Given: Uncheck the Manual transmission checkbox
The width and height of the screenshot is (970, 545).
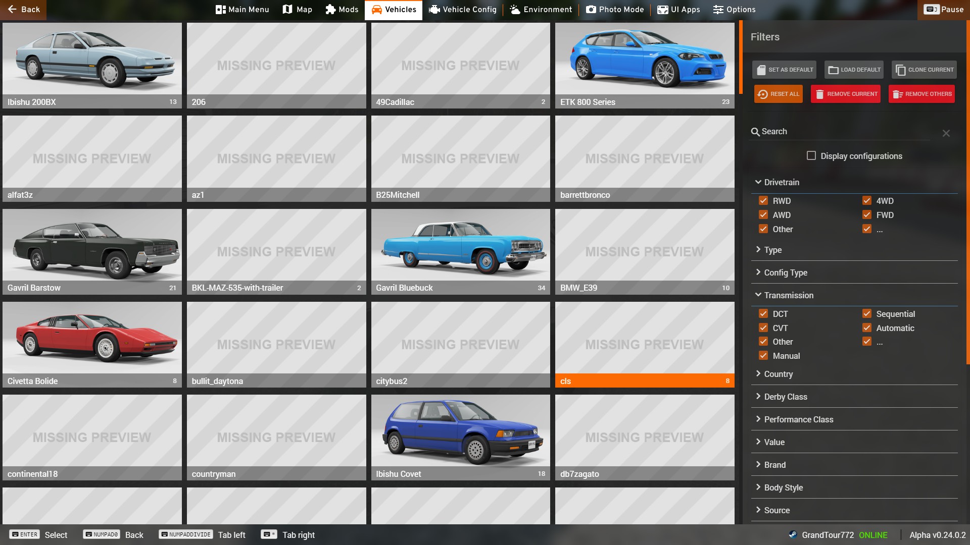Looking at the screenshot, I should (763, 356).
